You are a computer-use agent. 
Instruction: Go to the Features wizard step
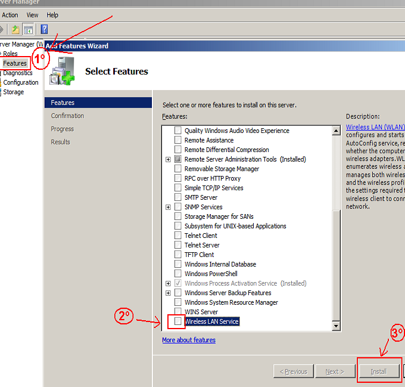[x=98, y=103]
